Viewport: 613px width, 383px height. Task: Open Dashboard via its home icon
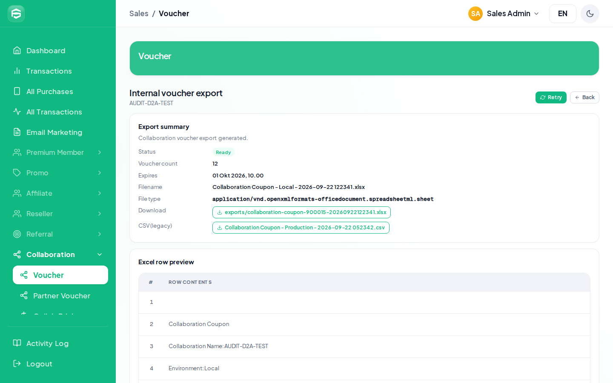point(17,51)
